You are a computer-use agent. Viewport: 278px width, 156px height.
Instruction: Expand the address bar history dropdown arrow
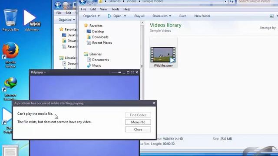click(x=225, y=1)
